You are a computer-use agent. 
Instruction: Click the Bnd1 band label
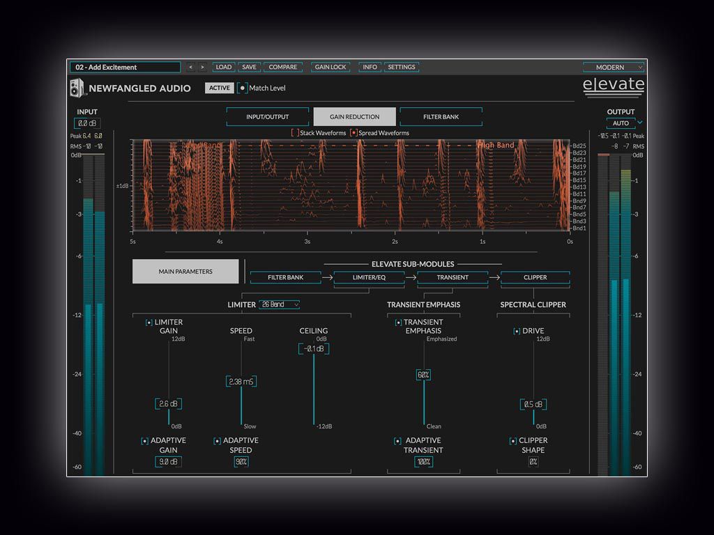(579, 228)
